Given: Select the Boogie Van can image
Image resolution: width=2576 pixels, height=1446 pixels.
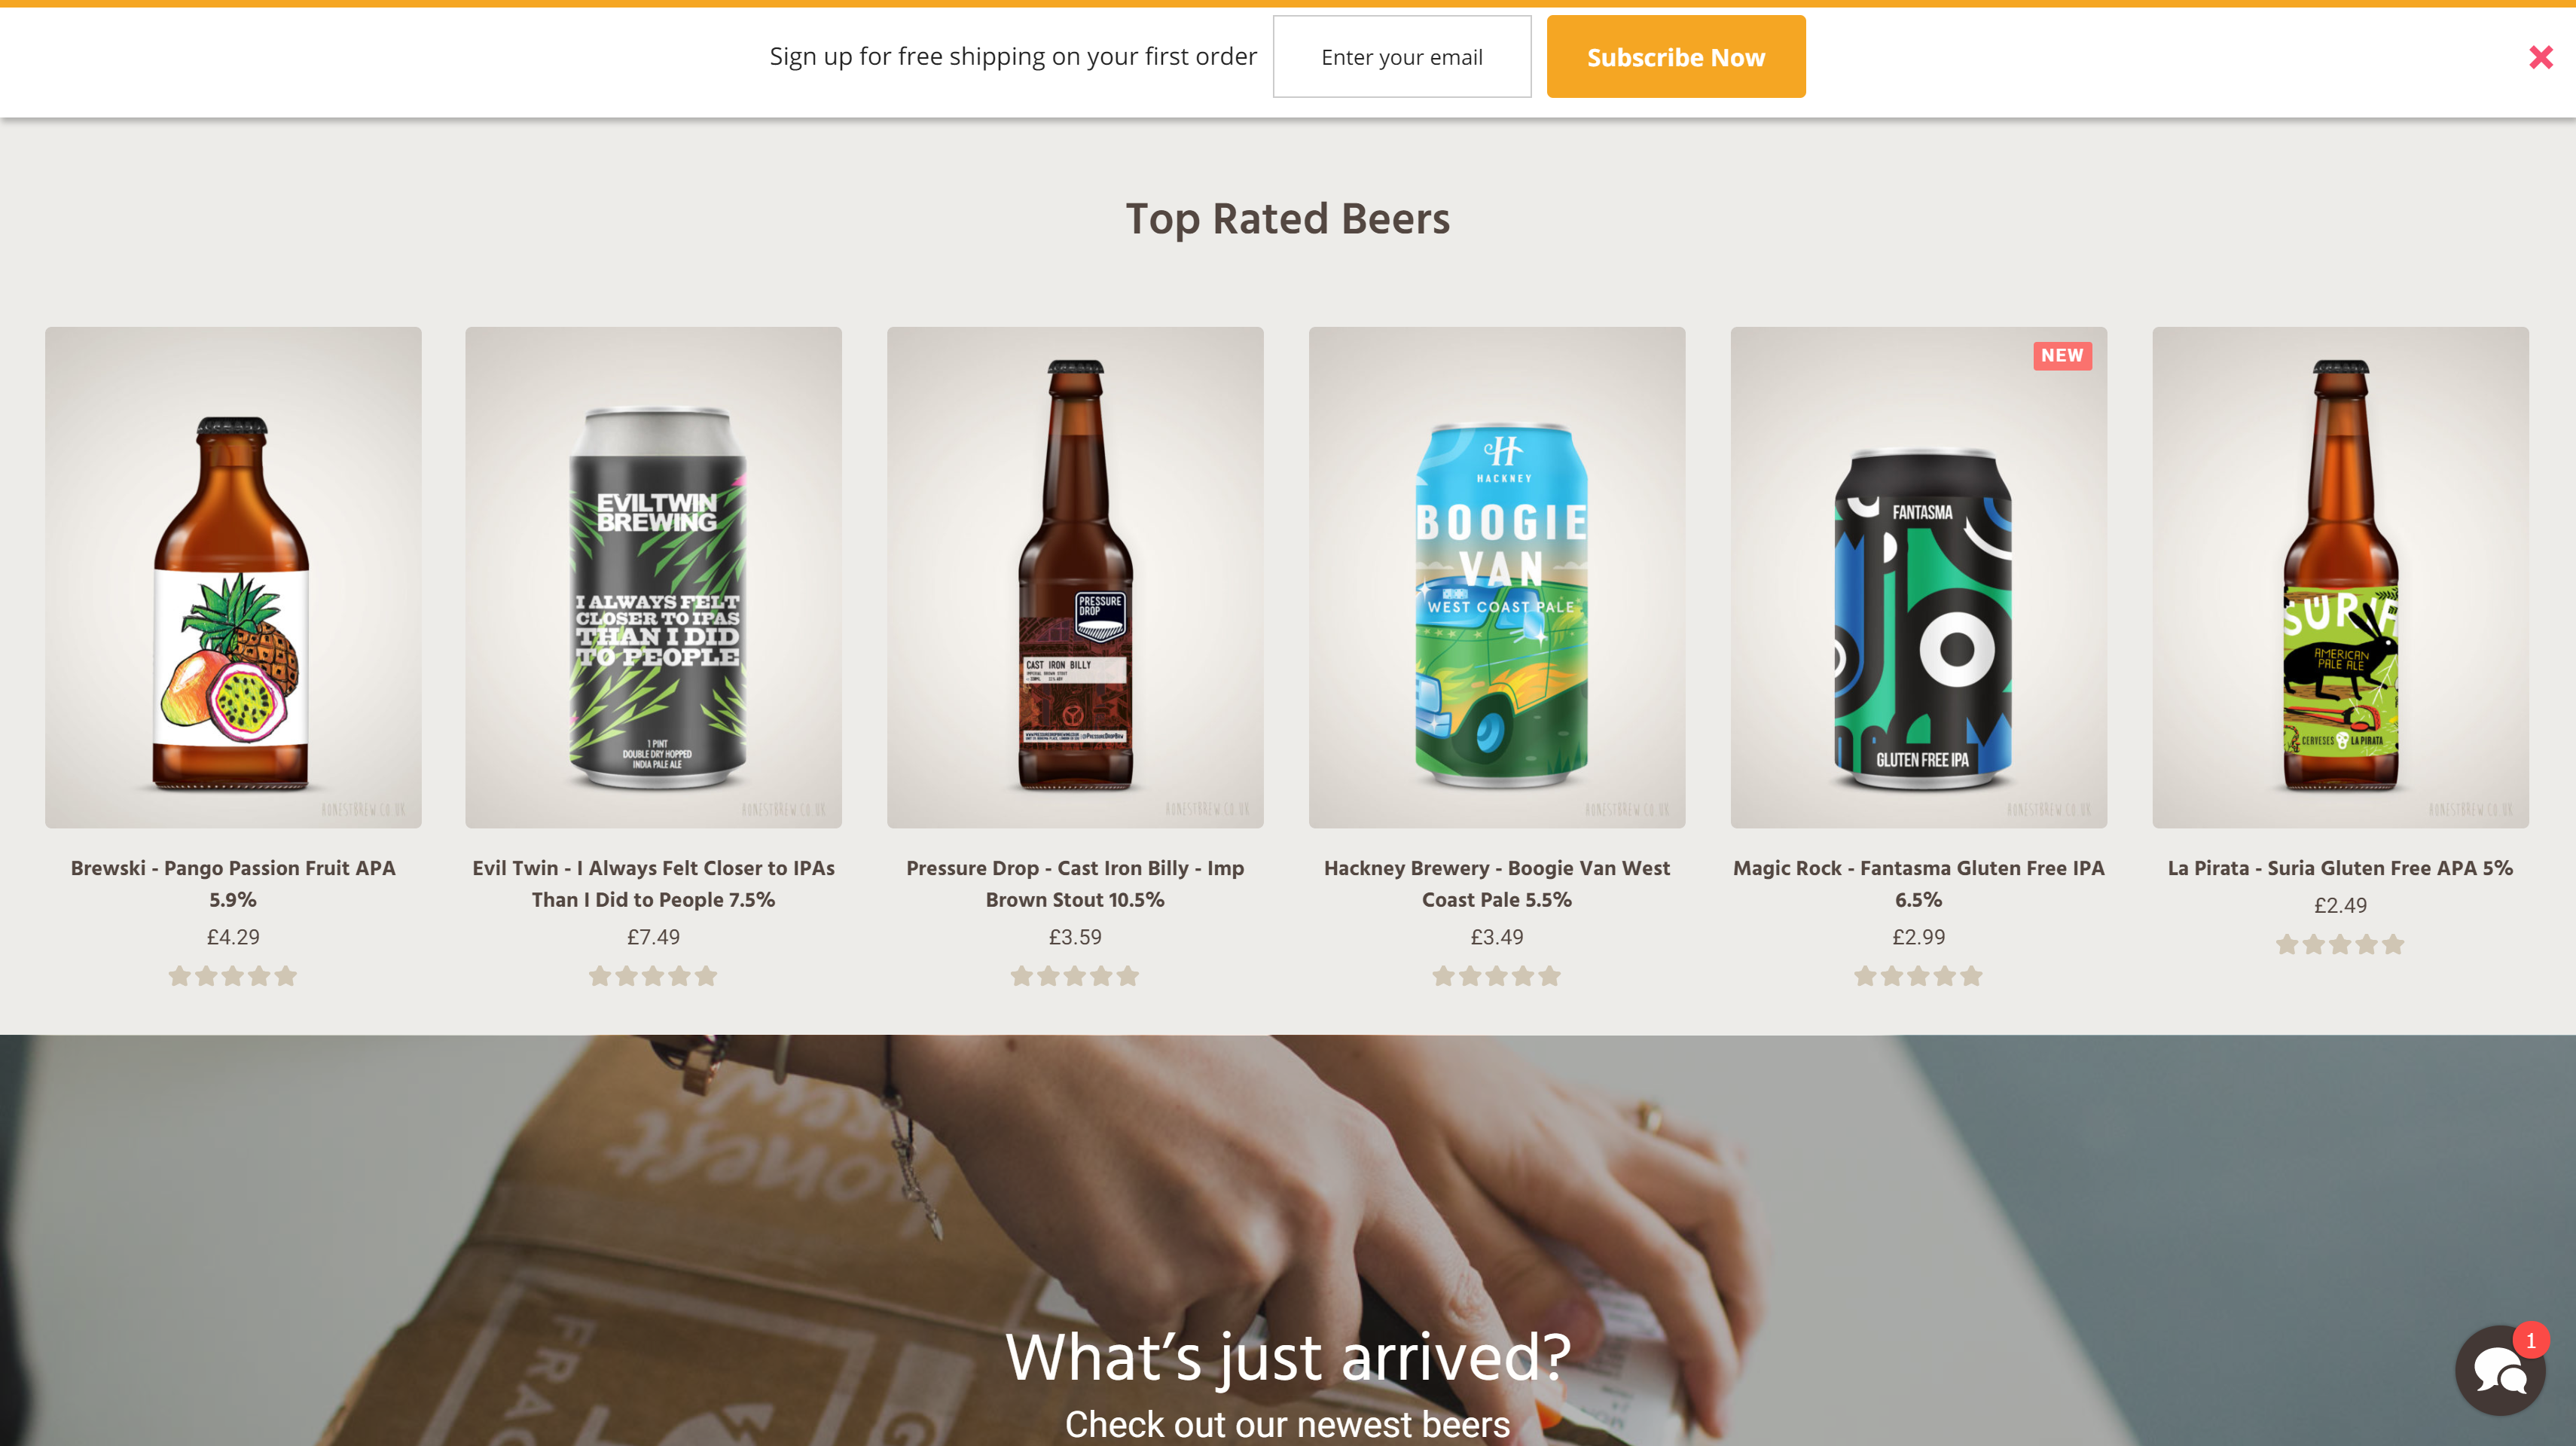Looking at the screenshot, I should click(x=1497, y=577).
